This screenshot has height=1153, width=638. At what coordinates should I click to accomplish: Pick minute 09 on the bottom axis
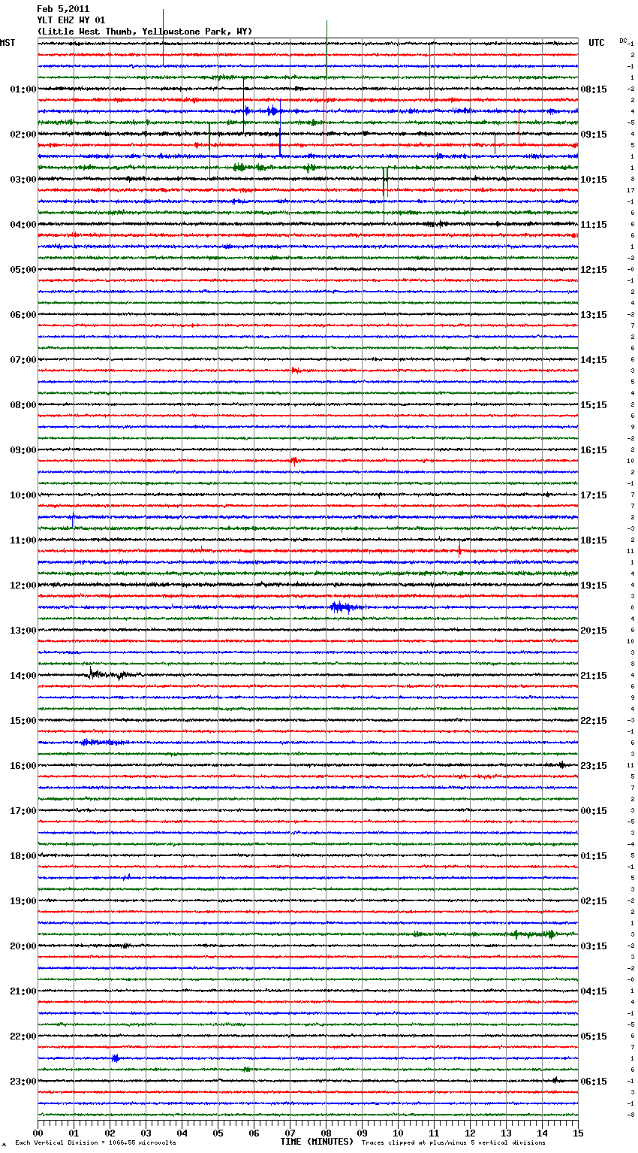click(x=362, y=1133)
